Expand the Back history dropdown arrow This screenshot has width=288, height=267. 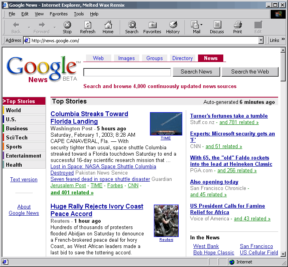point(29,27)
